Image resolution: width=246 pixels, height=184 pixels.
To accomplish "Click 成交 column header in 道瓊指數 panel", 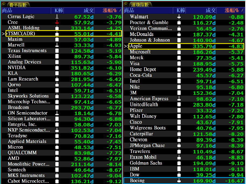I will pyautogui.click(x=201, y=10).
